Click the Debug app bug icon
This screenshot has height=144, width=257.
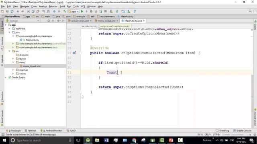tap(91, 12)
